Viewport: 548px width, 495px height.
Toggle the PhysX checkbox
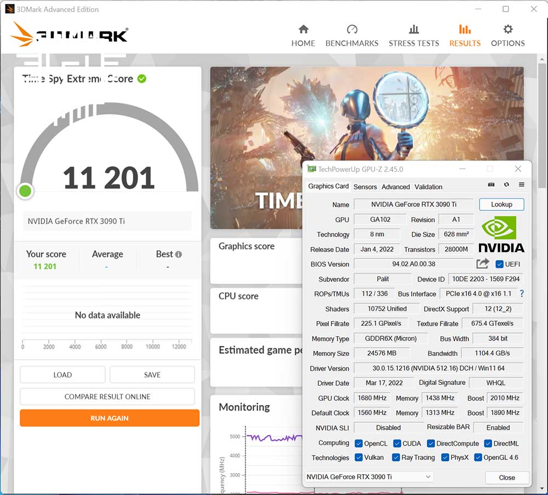point(445,457)
